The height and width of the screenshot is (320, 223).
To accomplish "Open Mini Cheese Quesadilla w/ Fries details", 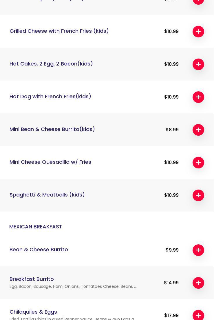I will [50, 162].
